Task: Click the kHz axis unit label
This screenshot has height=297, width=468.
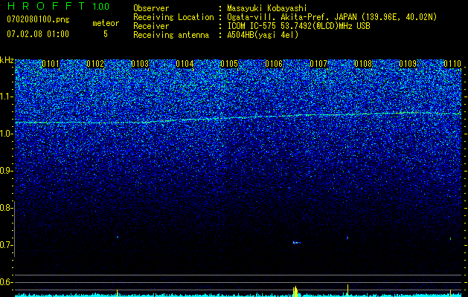Action: [7, 60]
